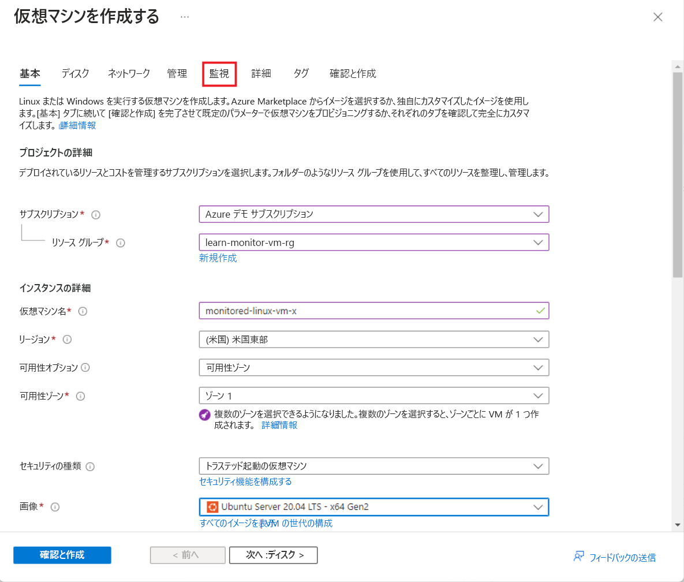Click the scroll down arrow of scrollbar
Viewport: 684px width, 582px height.
click(x=678, y=524)
